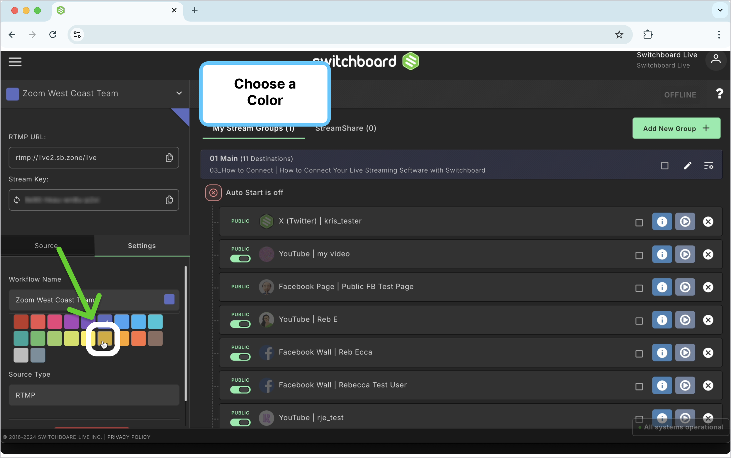Screen dimensions: 731x458
Task: Choose the brown color swatch
Action: pos(155,338)
